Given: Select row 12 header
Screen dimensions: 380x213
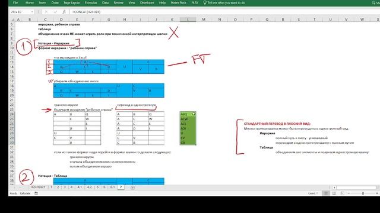Looking at the screenshot, I should point(12,57).
